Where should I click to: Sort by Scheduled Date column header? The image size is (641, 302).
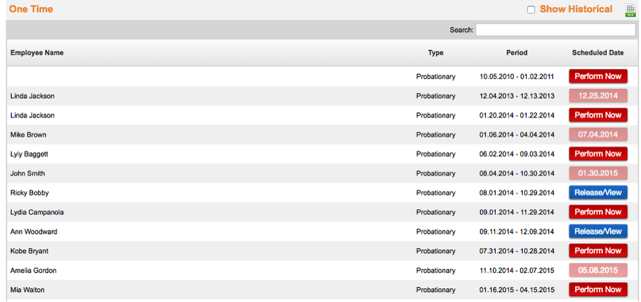(x=598, y=53)
